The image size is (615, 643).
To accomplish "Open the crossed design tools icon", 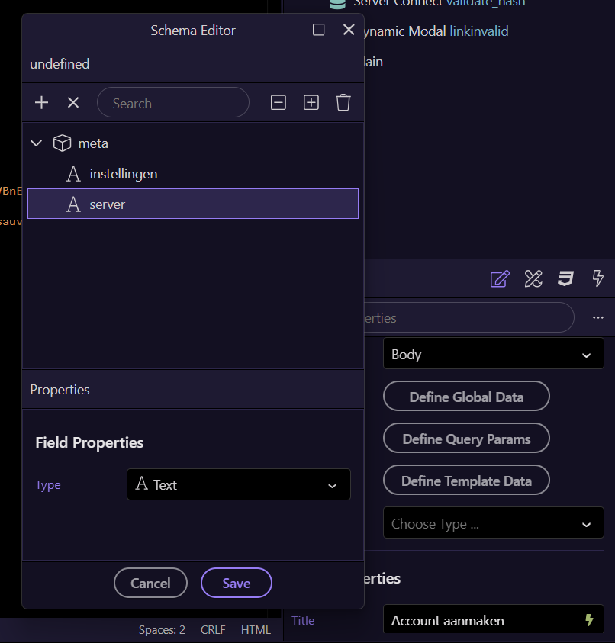I will click(533, 278).
